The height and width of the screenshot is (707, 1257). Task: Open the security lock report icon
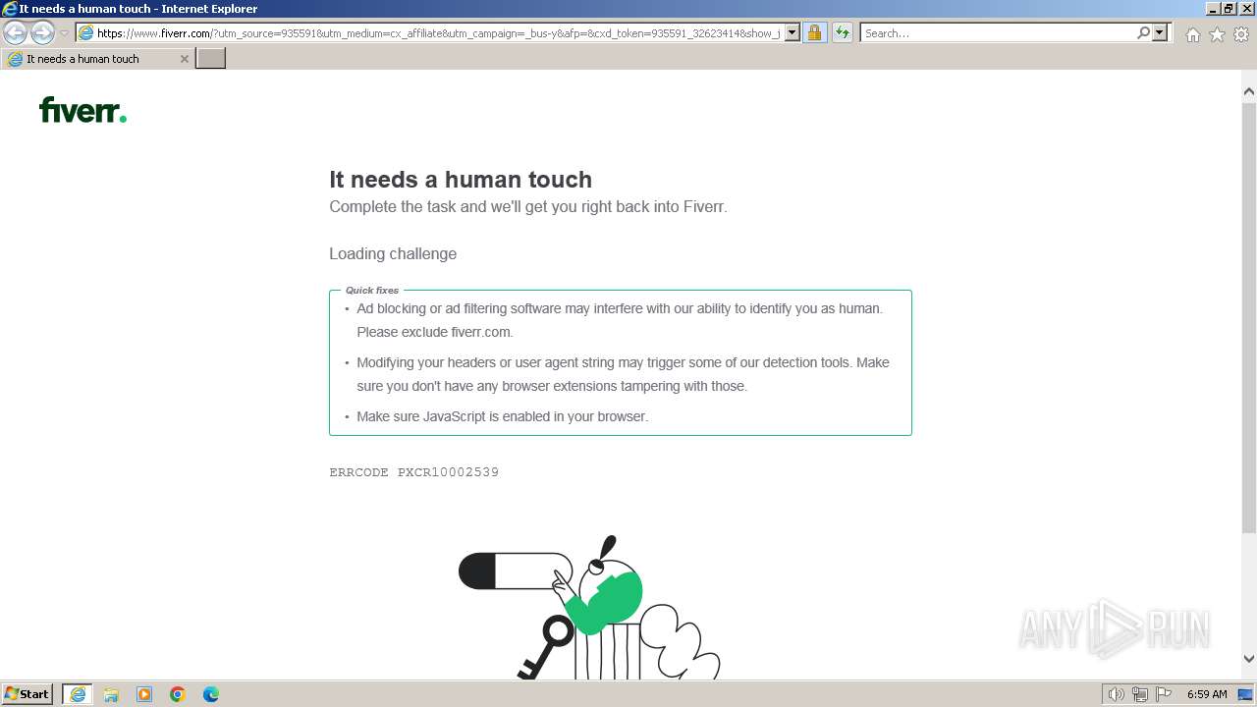(814, 33)
